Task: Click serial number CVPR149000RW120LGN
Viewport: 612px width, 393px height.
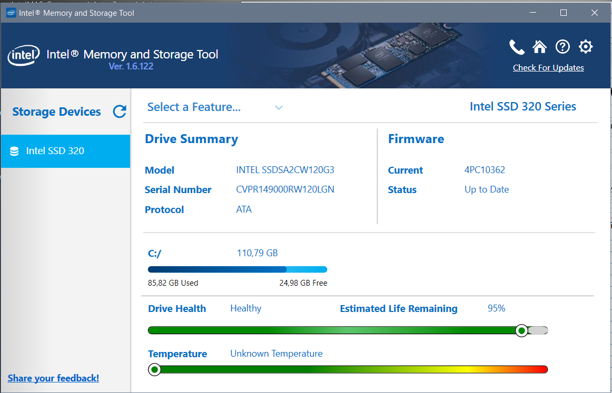Action: [x=285, y=189]
